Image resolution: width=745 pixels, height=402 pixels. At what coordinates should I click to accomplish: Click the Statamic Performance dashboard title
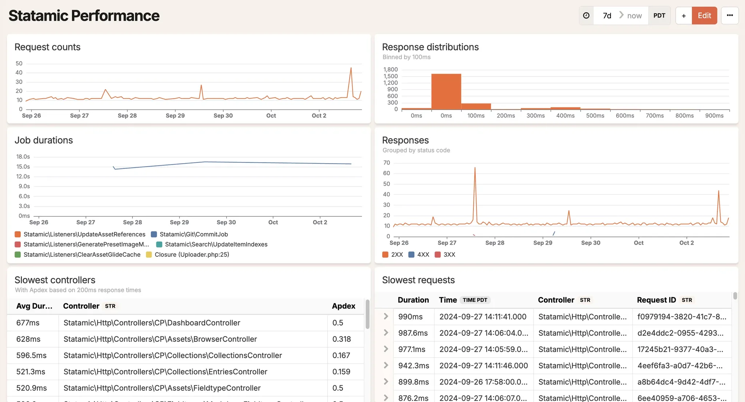(x=84, y=16)
